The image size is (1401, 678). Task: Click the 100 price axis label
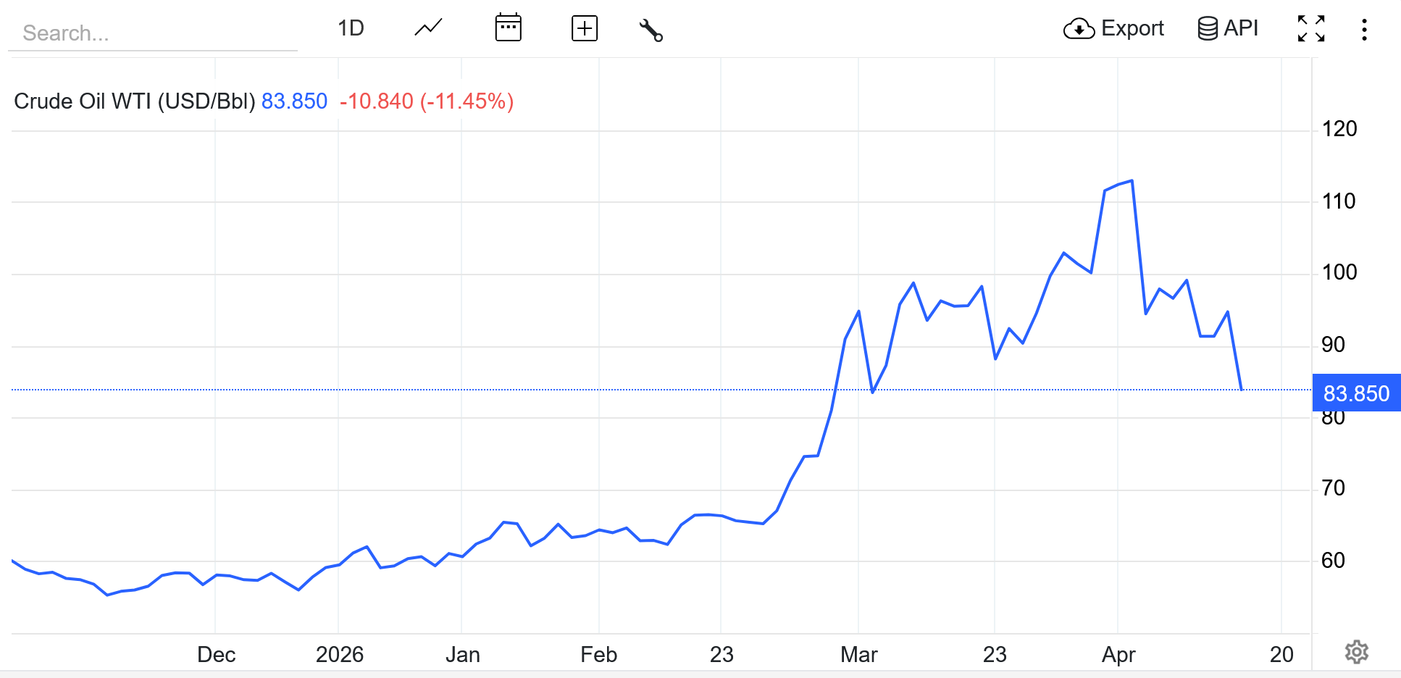click(1339, 272)
